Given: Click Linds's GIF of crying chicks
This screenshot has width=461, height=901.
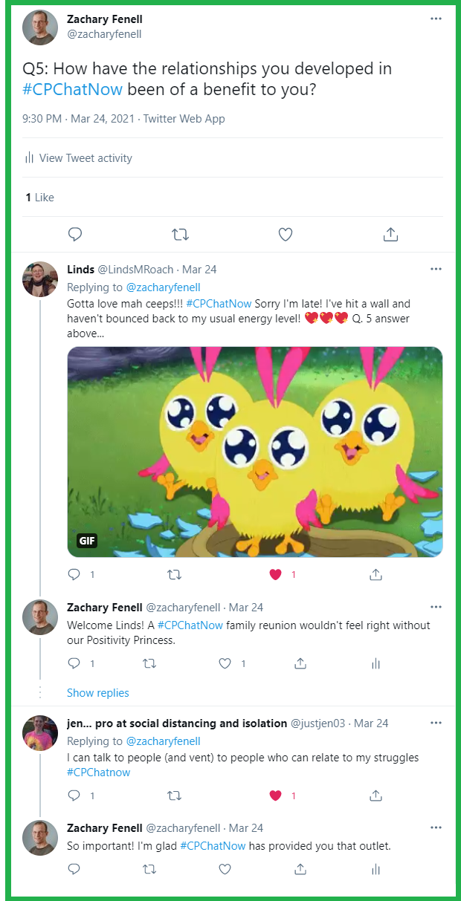Looking at the screenshot, I should [256, 451].
